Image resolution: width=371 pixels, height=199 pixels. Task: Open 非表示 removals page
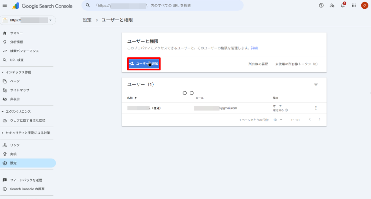click(14, 99)
